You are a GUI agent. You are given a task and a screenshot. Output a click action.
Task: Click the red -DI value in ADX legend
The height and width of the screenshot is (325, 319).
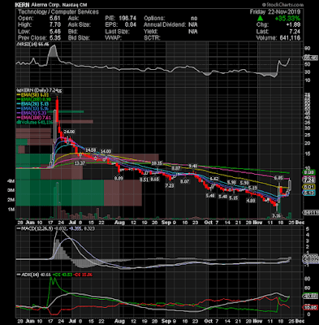click(84, 275)
